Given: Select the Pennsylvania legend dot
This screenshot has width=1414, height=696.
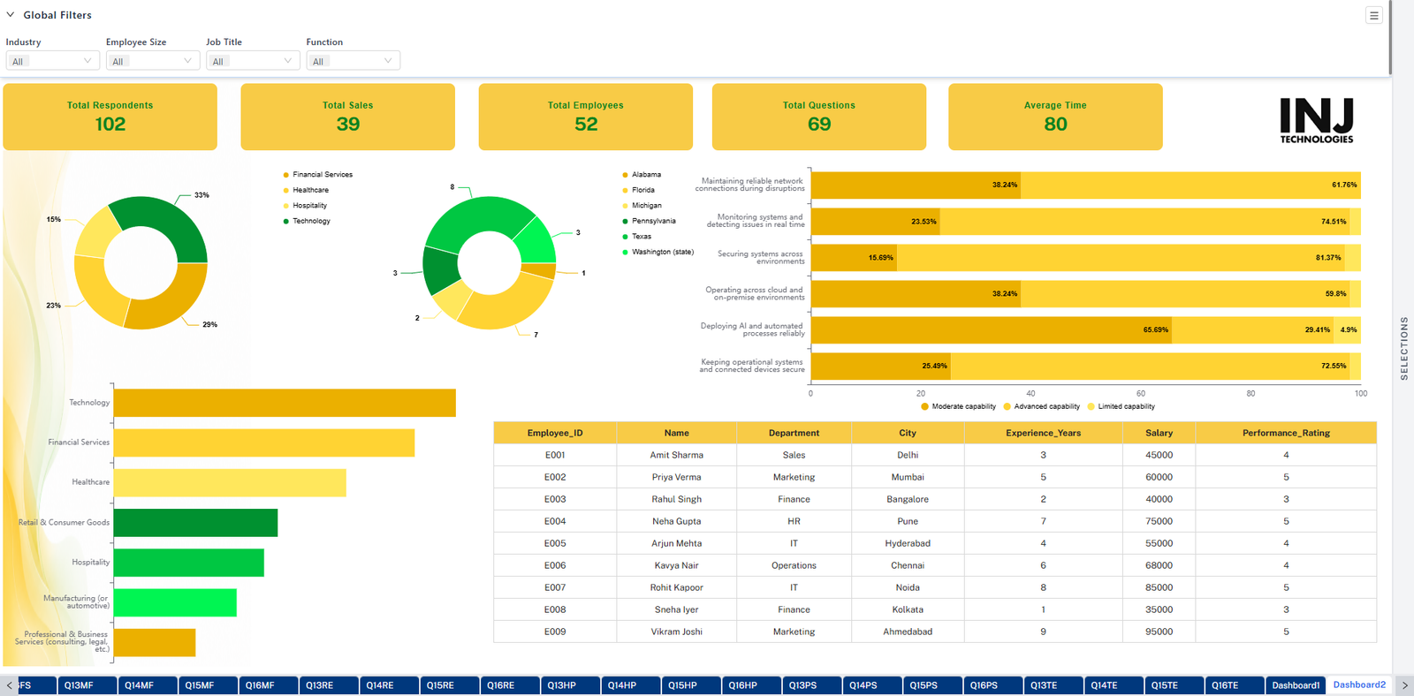Looking at the screenshot, I should click(625, 221).
